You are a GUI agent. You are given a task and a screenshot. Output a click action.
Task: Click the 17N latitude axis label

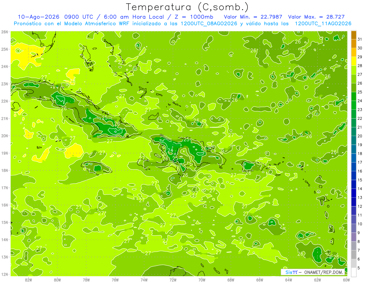[x=5, y=188]
